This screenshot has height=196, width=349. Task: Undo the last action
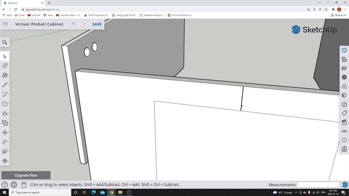coord(73,24)
